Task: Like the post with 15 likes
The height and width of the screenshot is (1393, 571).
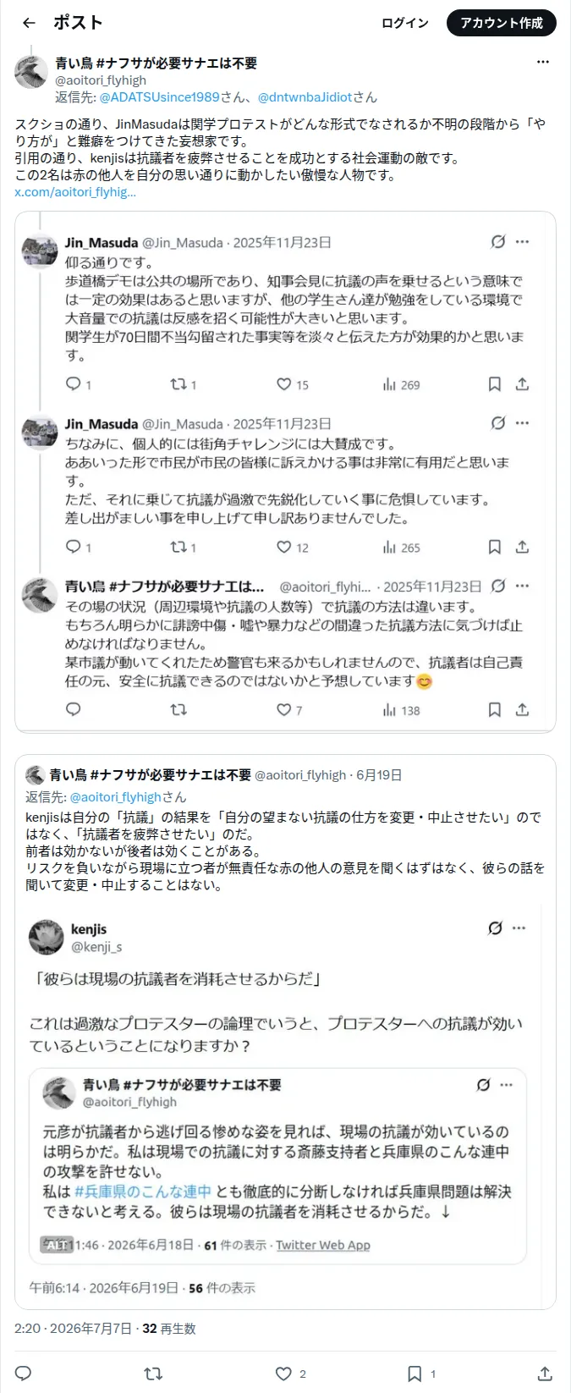Action: (x=284, y=384)
